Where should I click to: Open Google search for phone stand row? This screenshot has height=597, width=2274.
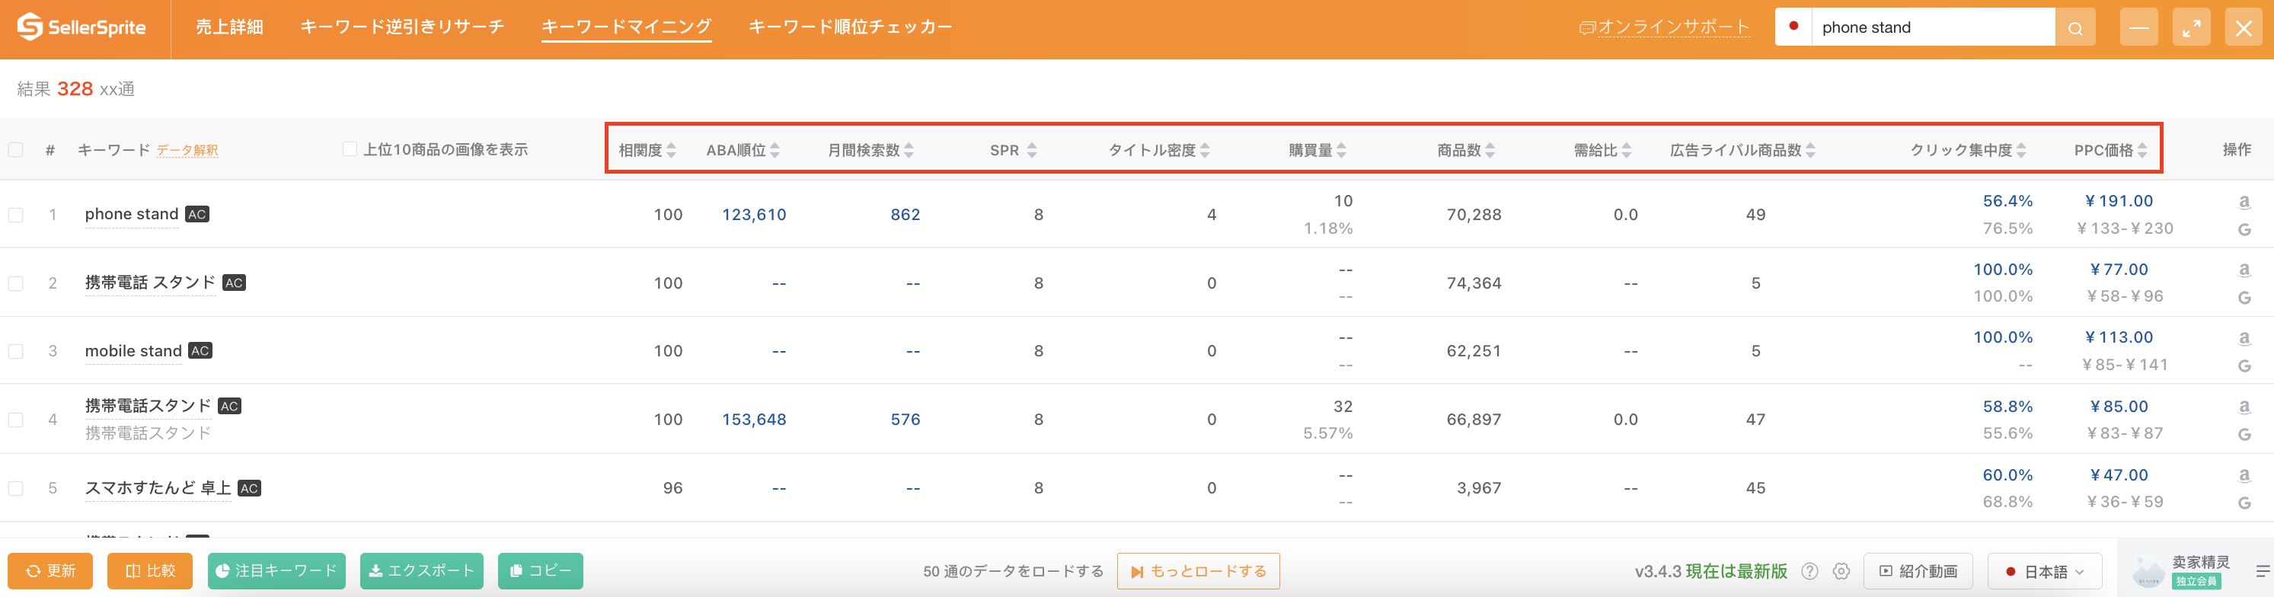coord(2244,230)
